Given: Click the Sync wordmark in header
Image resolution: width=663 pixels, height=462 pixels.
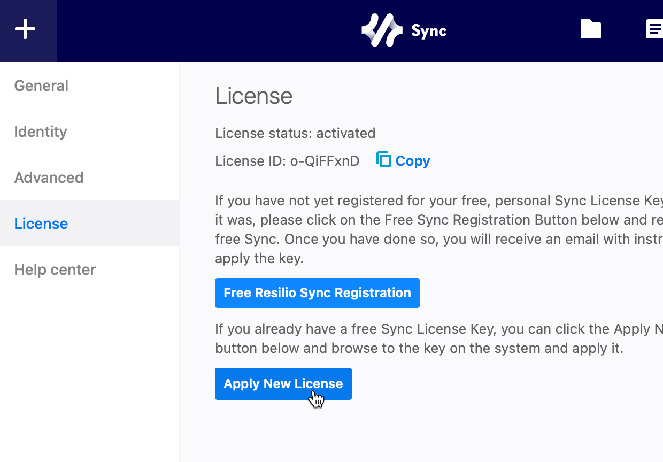Looking at the screenshot, I should coord(429,31).
